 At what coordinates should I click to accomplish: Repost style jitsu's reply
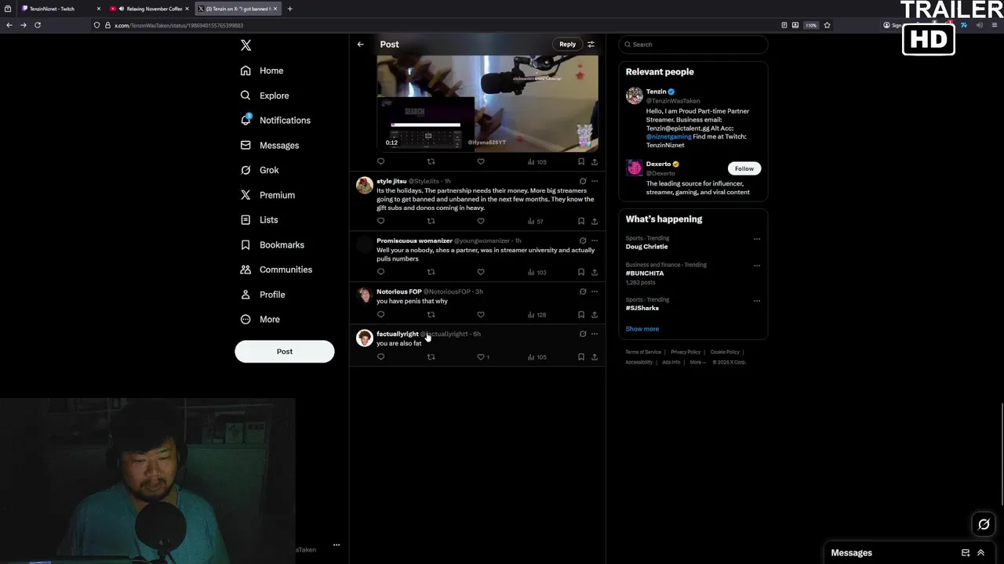tap(431, 221)
